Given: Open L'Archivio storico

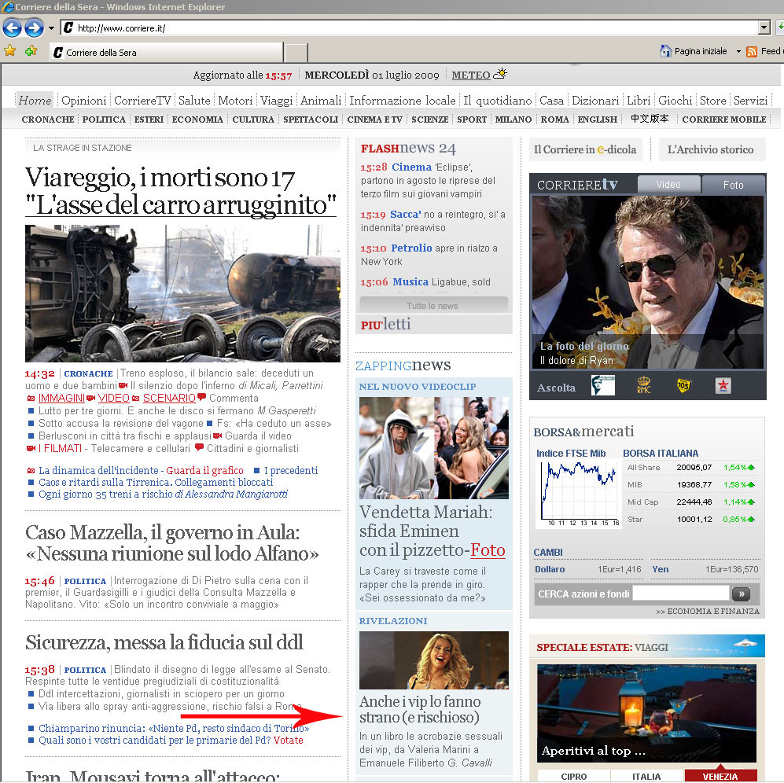Looking at the screenshot, I should [710, 149].
